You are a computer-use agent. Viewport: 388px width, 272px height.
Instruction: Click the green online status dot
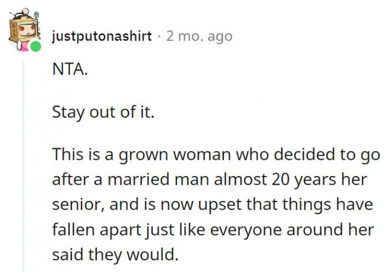coord(35,47)
